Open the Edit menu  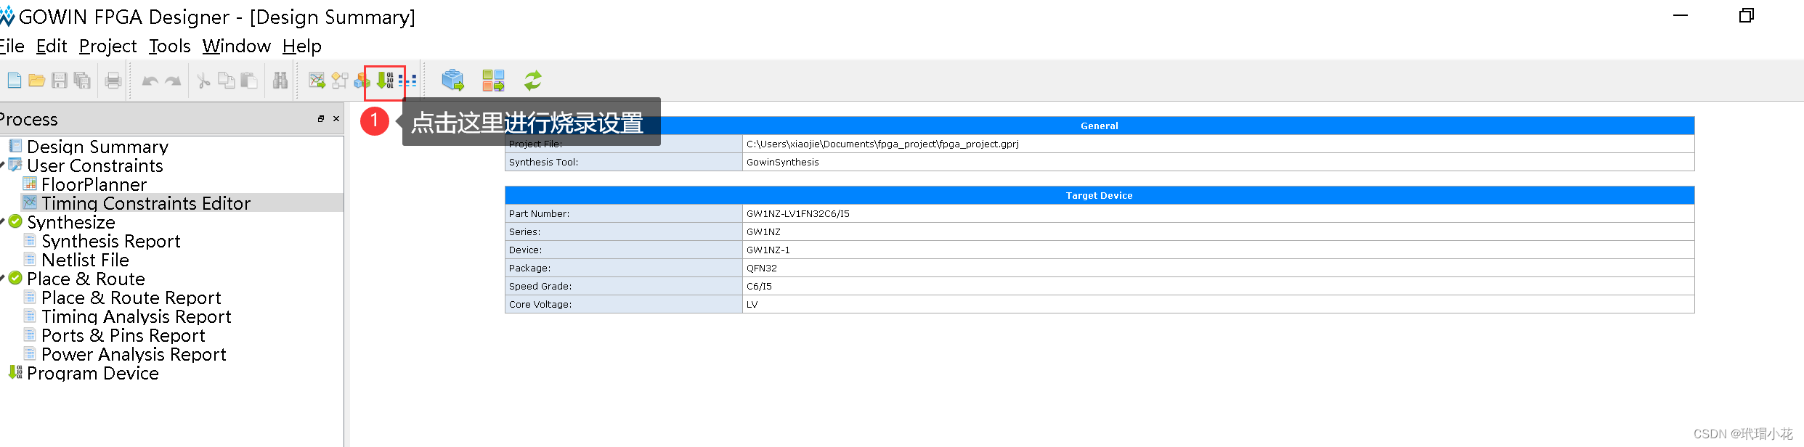tap(52, 46)
